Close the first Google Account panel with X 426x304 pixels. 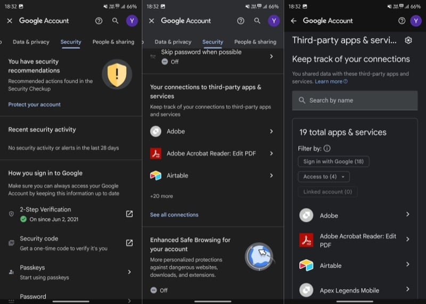point(10,21)
